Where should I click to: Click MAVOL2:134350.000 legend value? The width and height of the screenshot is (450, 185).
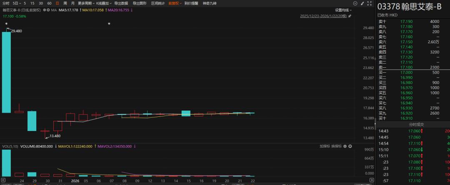click(x=115, y=146)
